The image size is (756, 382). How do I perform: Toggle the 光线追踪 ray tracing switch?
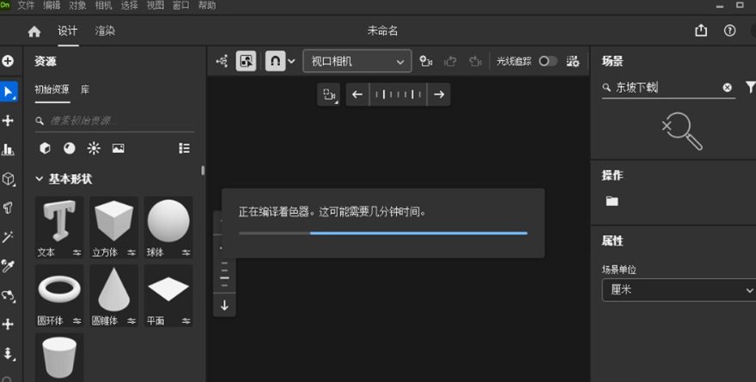(548, 61)
